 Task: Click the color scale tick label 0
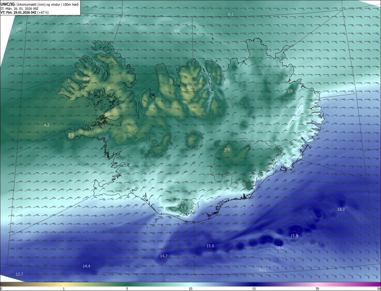click(x=1, y=289)
